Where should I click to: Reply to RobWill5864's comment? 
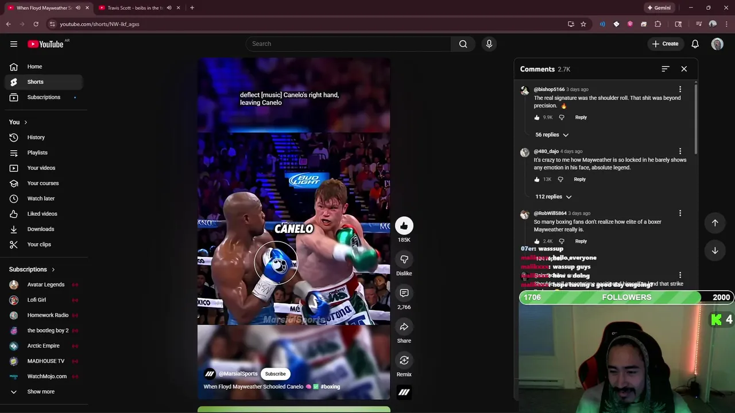(581, 241)
